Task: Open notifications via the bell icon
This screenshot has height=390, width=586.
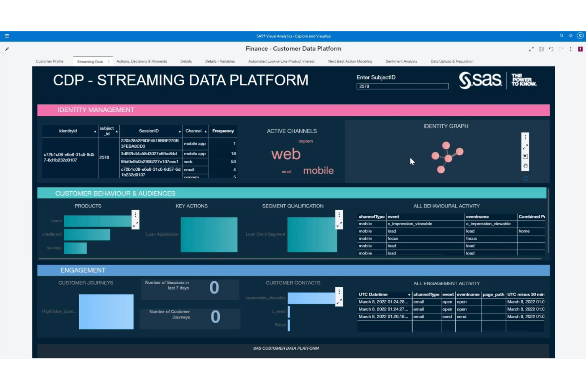Action: tap(571, 36)
